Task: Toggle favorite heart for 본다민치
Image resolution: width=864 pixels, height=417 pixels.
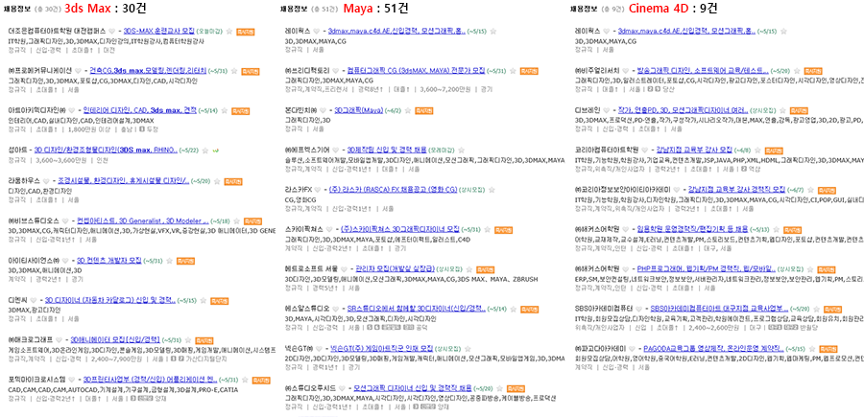Action: (x=323, y=110)
